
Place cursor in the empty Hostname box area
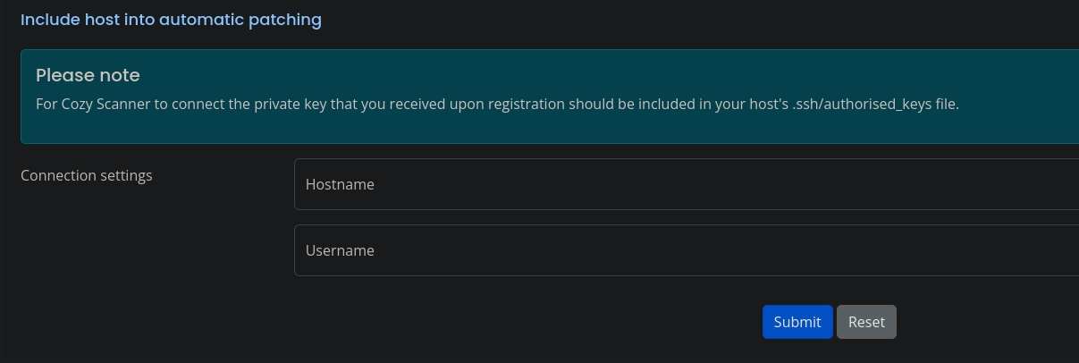pyautogui.click(x=715, y=184)
